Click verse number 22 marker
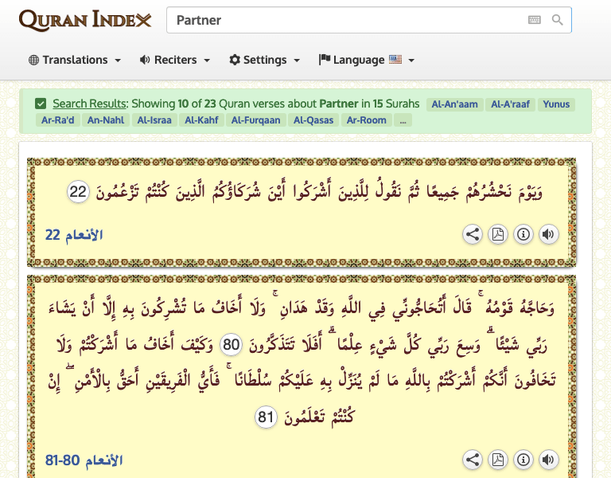Viewport: 611px width, 478px height. click(78, 192)
